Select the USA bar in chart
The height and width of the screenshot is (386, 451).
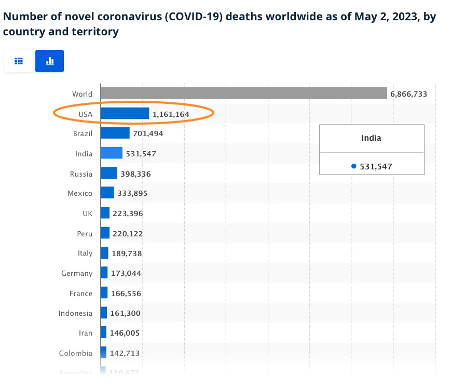[x=125, y=113]
